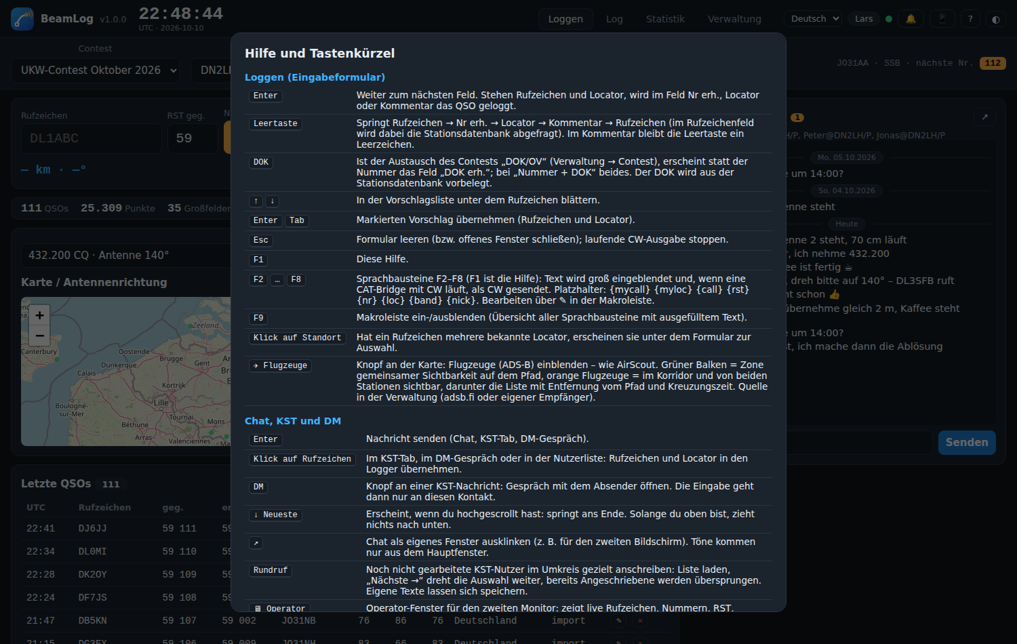
Task: Click the orange chat badge showing 1
Action: coord(797,117)
